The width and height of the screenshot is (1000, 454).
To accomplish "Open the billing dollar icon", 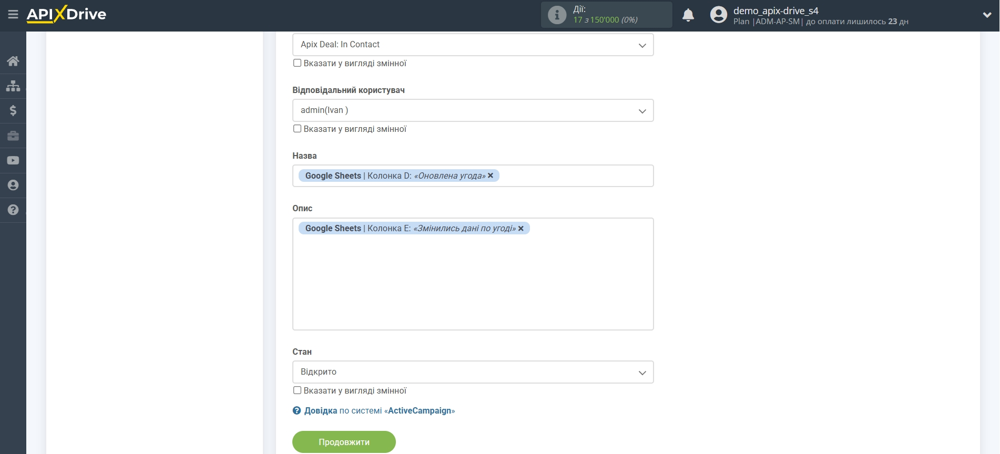I will click(x=13, y=110).
